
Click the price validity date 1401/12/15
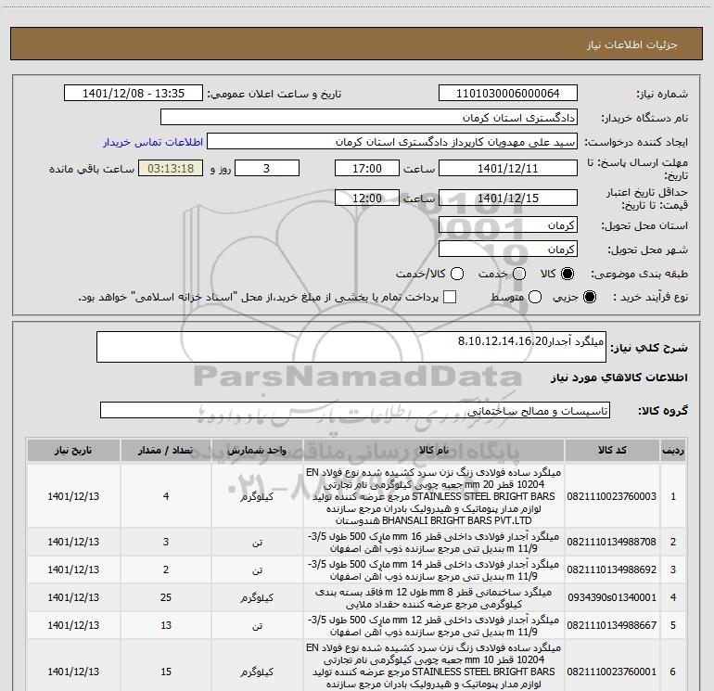(x=508, y=198)
